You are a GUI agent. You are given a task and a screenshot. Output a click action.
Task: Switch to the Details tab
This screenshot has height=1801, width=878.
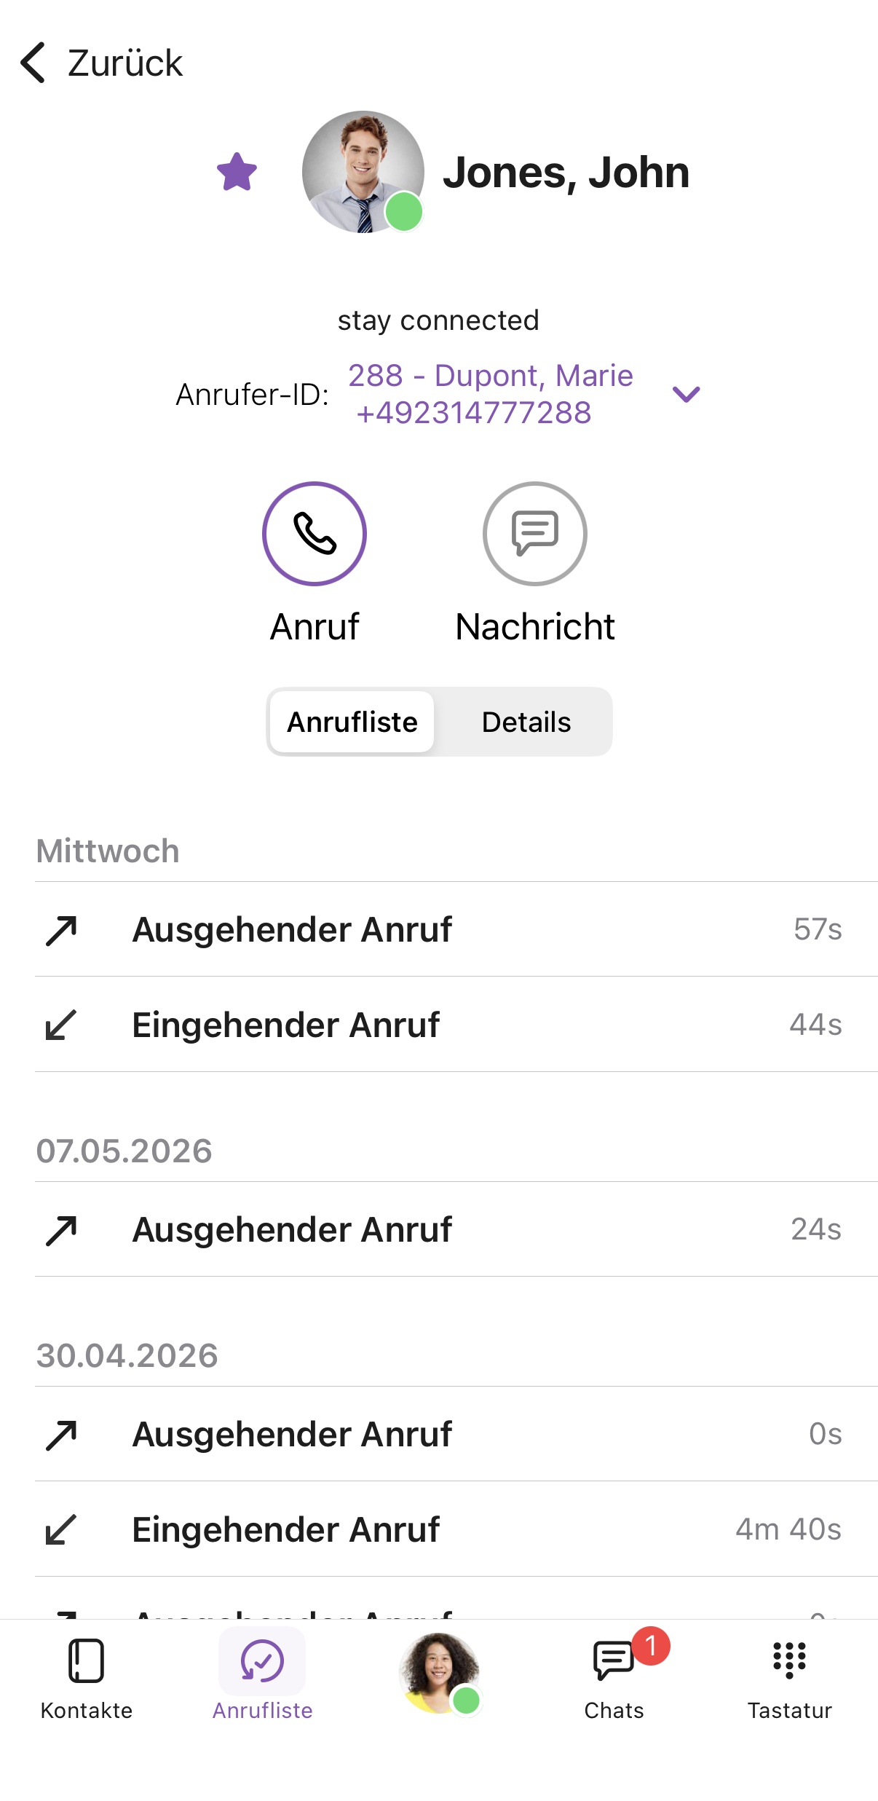click(526, 722)
